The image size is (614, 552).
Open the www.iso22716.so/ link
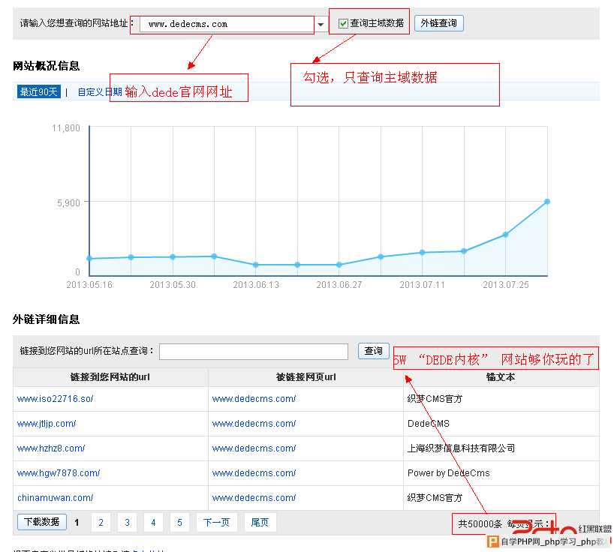[x=56, y=399]
